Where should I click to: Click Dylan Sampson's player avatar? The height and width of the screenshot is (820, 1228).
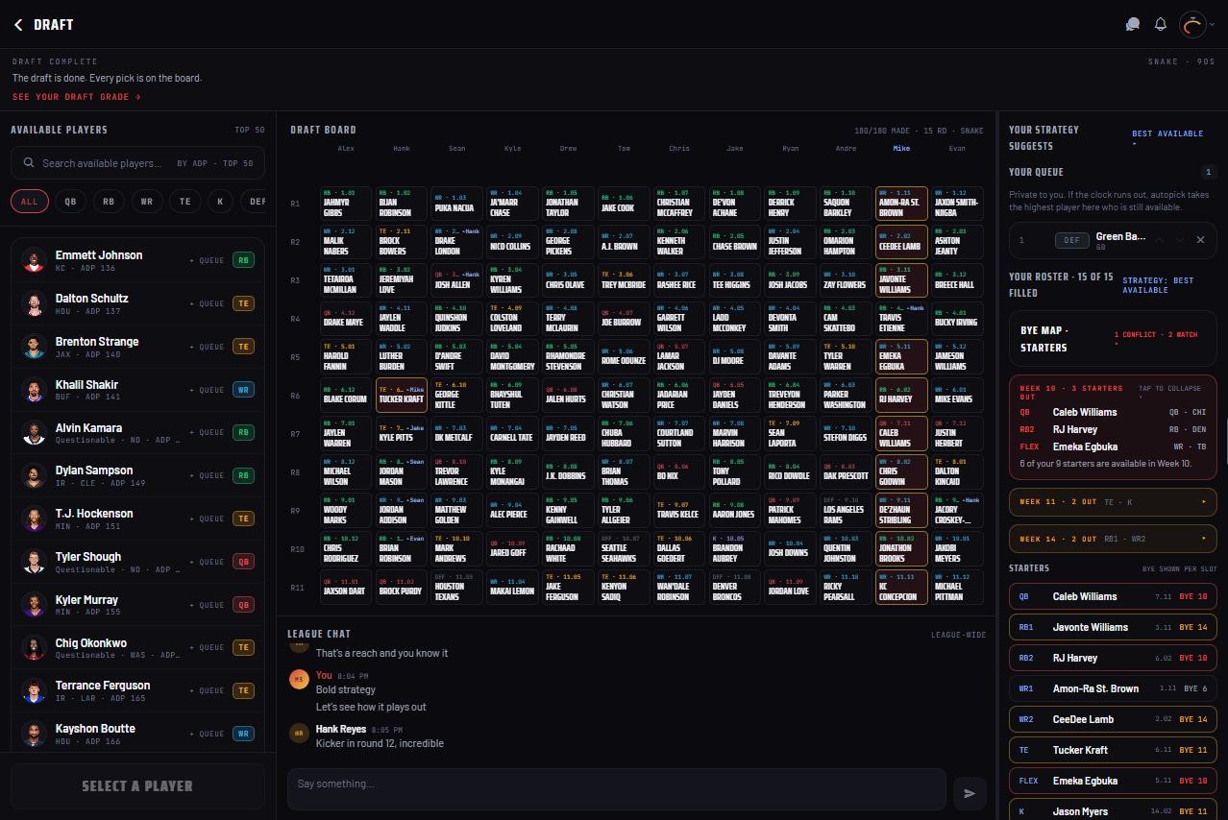coord(35,476)
